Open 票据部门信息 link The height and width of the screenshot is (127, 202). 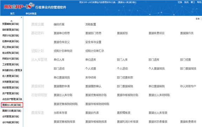93,33
